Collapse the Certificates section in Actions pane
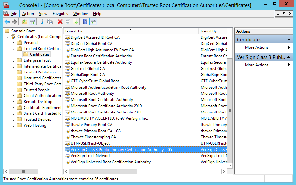Viewport: 296px width, 185px height. 289,39
